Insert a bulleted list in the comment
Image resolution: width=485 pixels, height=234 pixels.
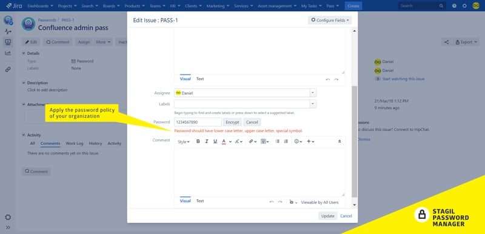pos(278,141)
